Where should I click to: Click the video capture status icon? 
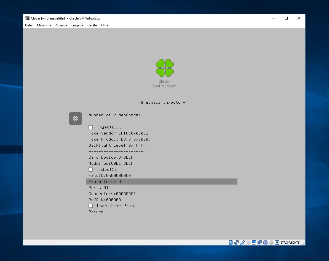click(260, 242)
